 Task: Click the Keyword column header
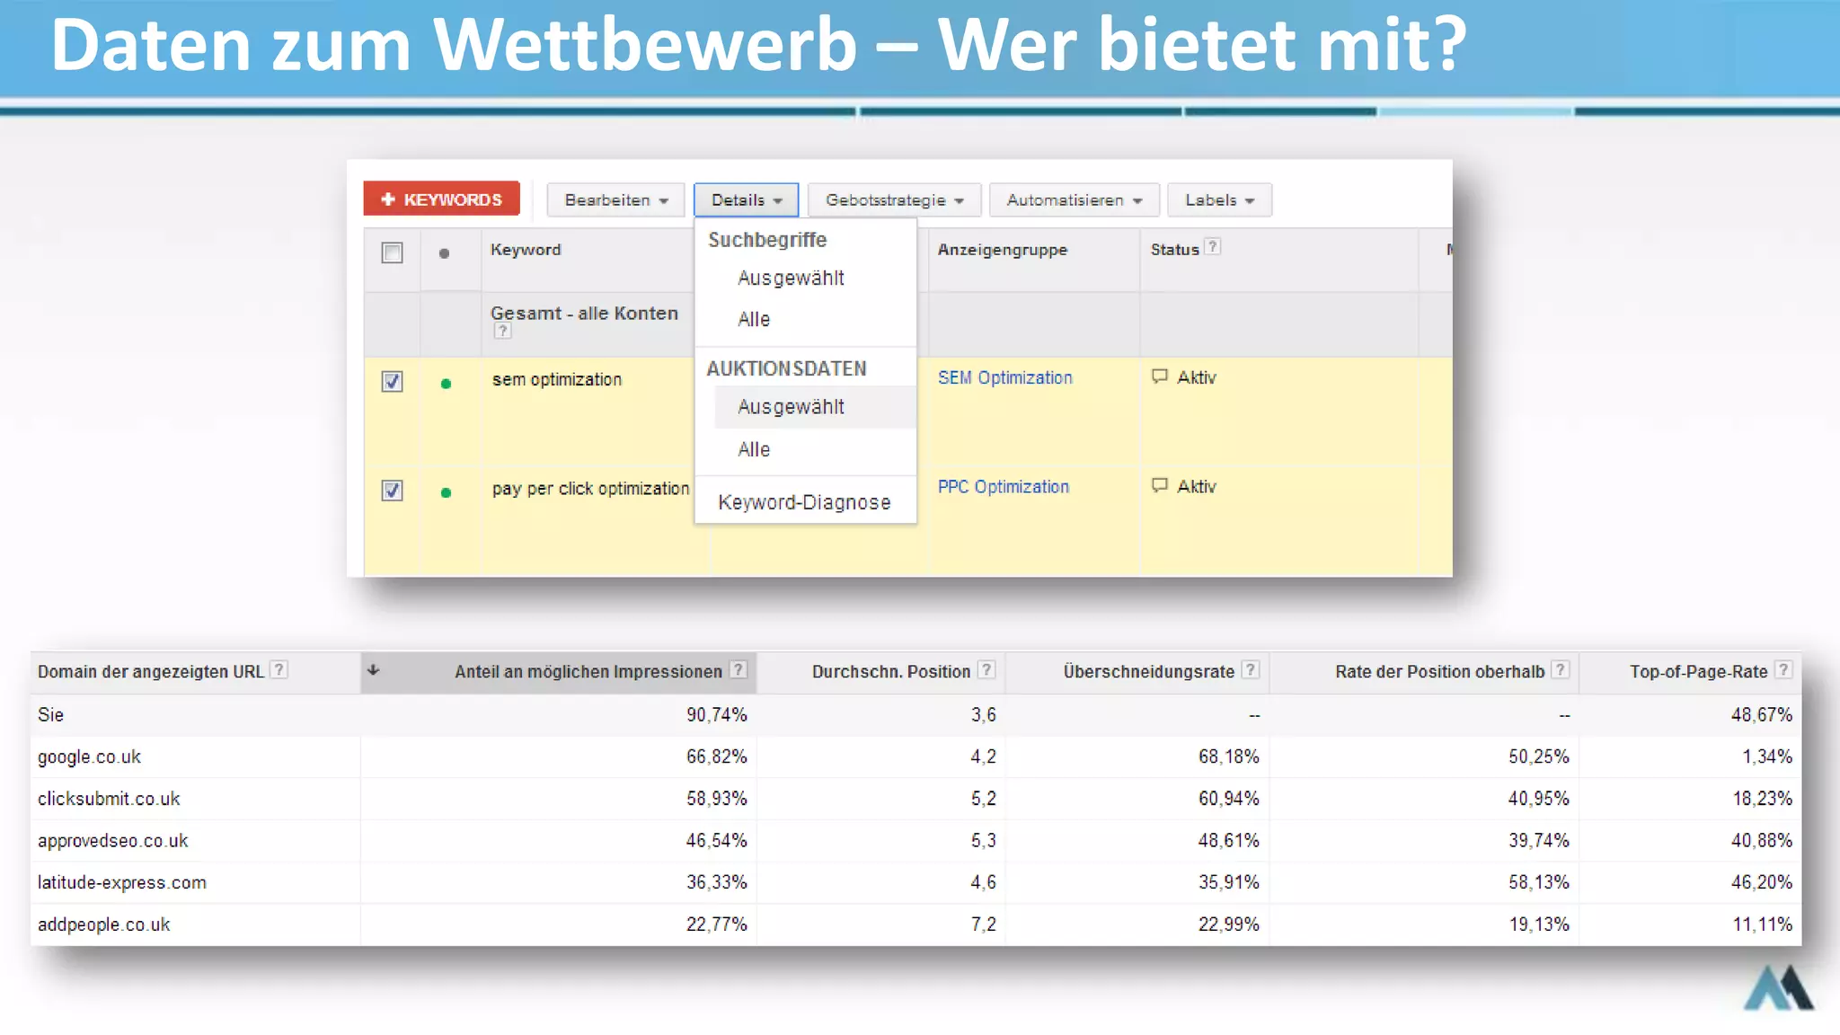526,250
